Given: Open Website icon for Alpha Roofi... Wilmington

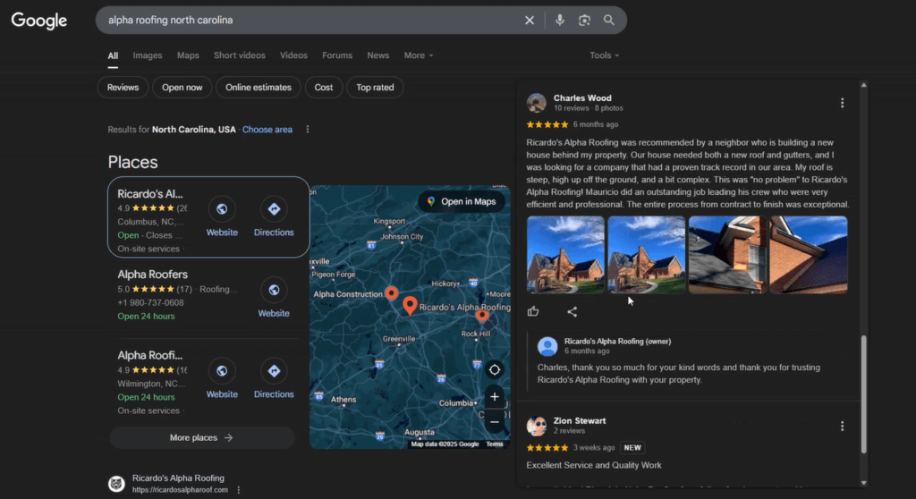Looking at the screenshot, I should (x=222, y=371).
